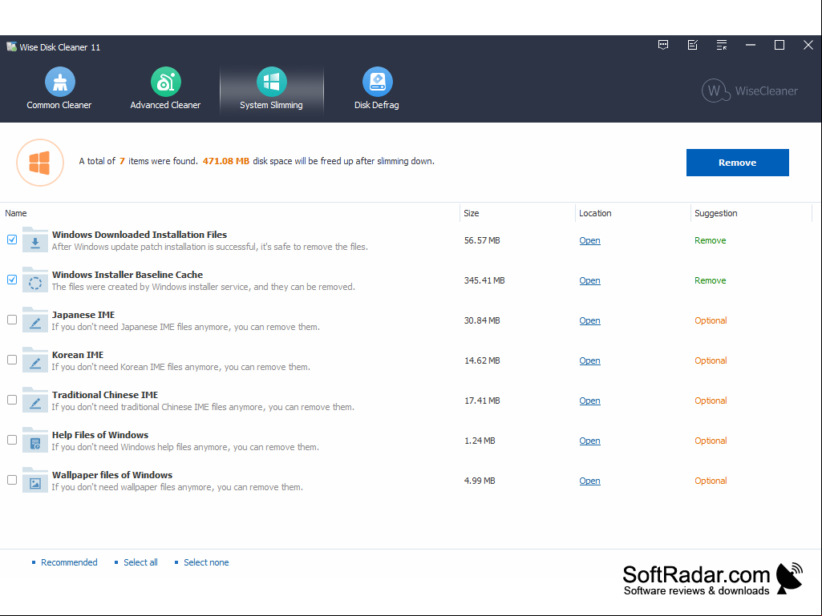
Task: Check the Japanese IME checkbox
Action: coord(12,320)
